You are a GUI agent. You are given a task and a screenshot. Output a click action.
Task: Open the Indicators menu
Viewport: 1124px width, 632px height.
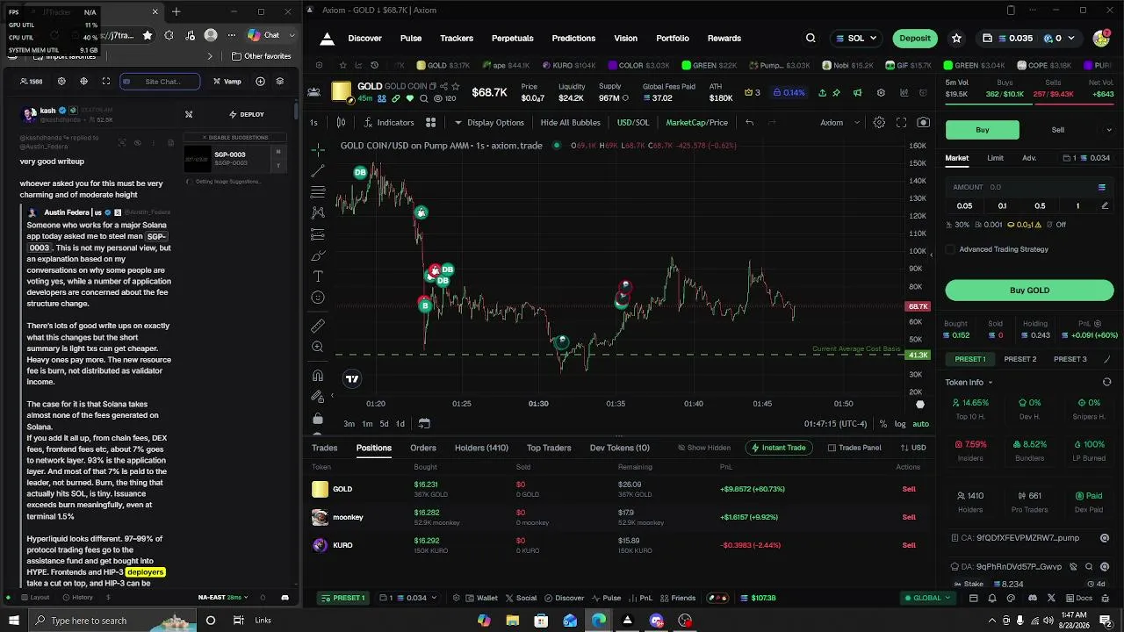tap(388, 123)
